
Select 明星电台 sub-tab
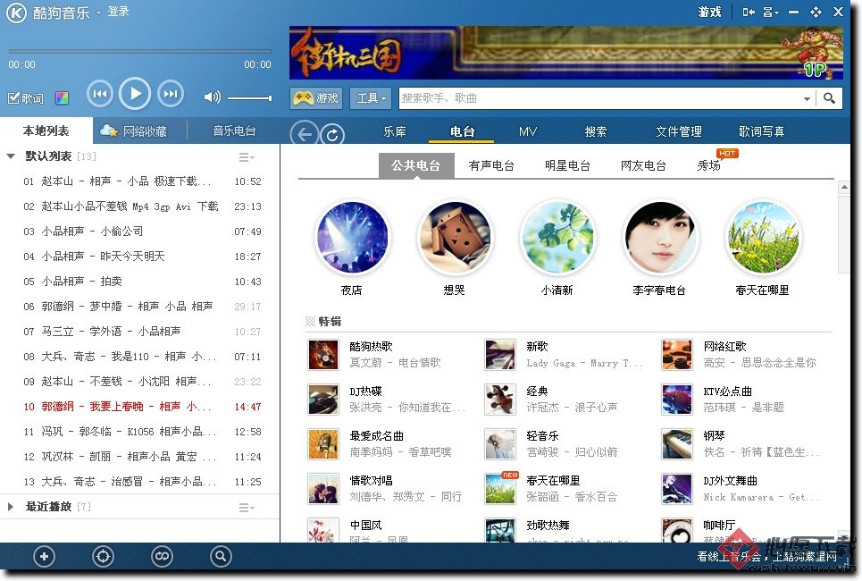pos(567,165)
